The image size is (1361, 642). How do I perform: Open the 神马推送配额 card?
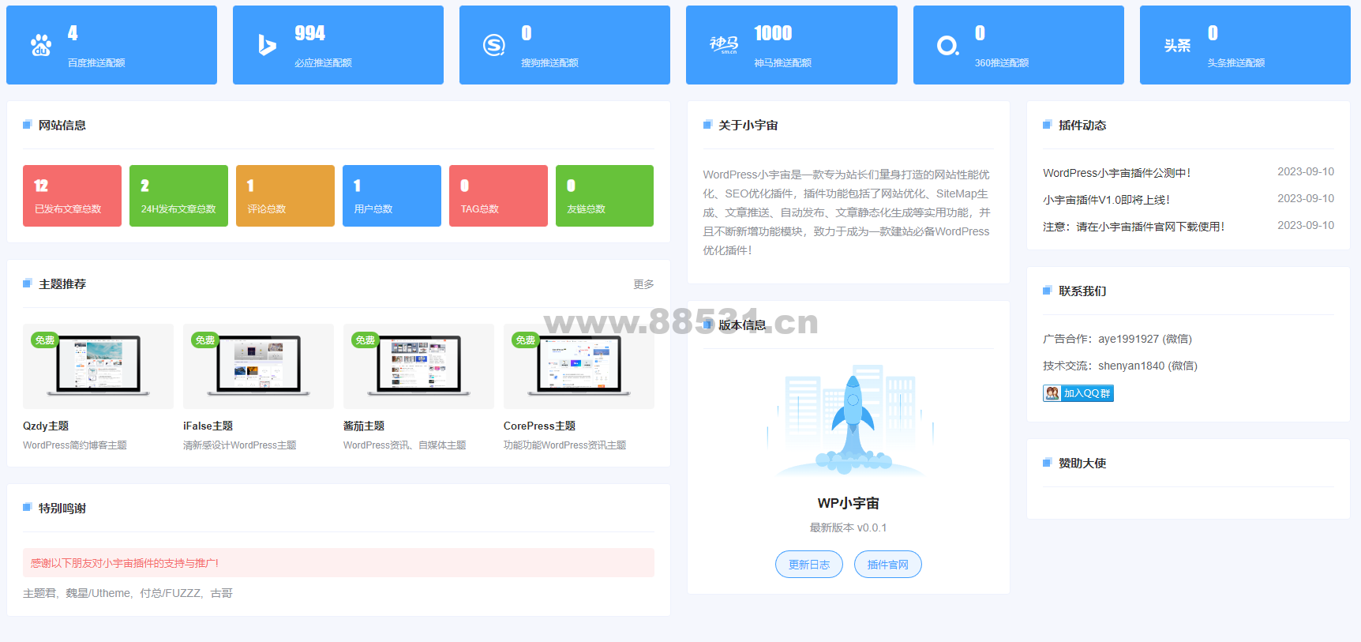(x=792, y=45)
